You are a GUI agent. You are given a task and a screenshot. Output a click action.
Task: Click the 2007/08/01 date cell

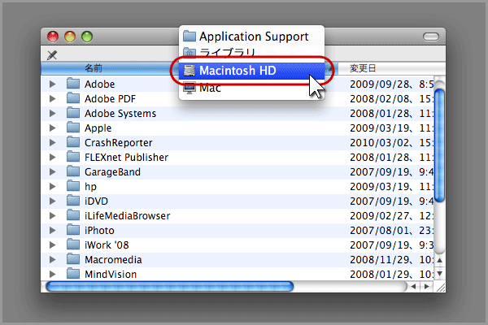[x=391, y=231]
